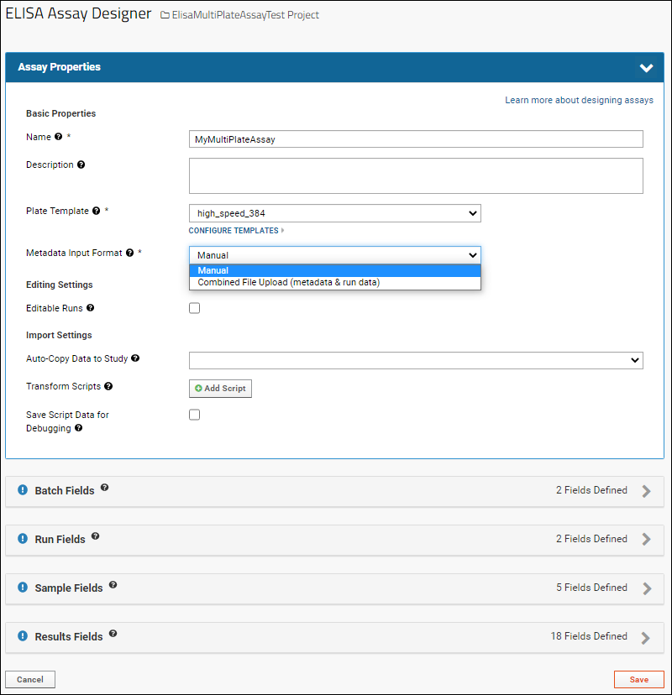Click the Editable Runs help icon
672x695 pixels.
90,307
